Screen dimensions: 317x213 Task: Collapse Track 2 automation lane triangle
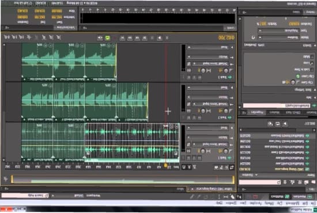(232, 88)
